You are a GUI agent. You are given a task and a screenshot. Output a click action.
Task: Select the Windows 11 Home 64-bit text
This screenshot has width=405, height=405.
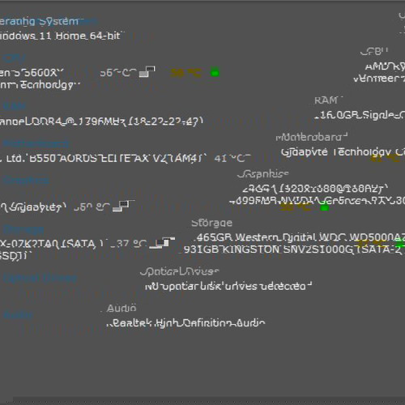[x=61, y=36]
